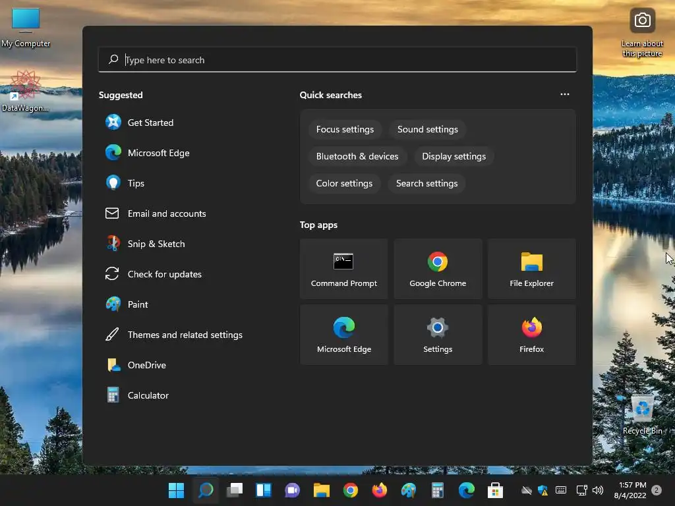Launch Firefox from taskbar
The width and height of the screenshot is (675, 506).
pyautogui.click(x=379, y=490)
